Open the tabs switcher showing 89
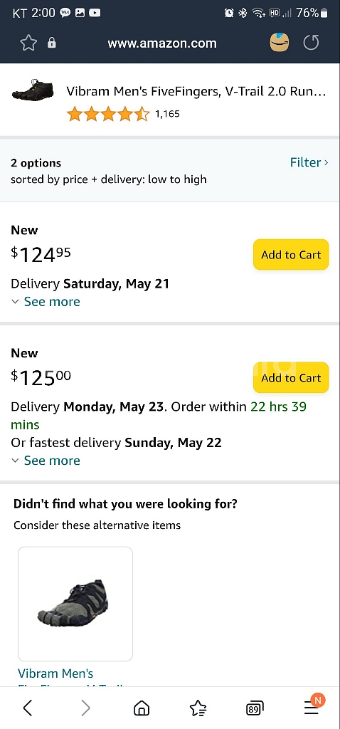The image size is (340, 729). [254, 708]
